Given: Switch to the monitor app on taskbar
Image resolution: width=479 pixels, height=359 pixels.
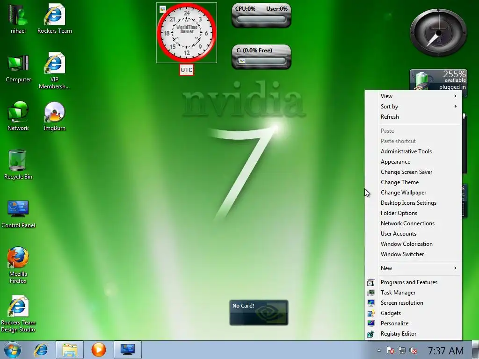Looking at the screenshot, I should (127, 350).
